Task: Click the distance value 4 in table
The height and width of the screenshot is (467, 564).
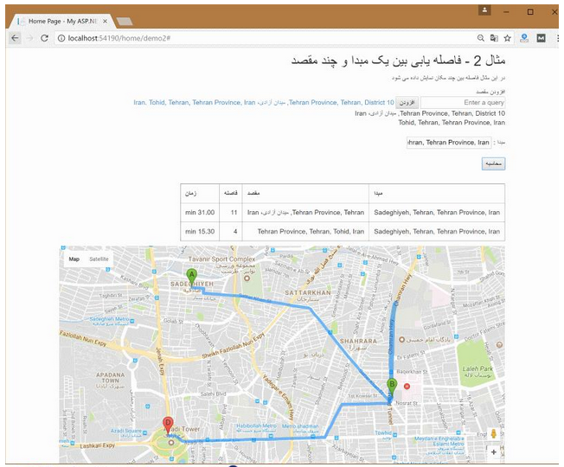Action: click(235, 232)
